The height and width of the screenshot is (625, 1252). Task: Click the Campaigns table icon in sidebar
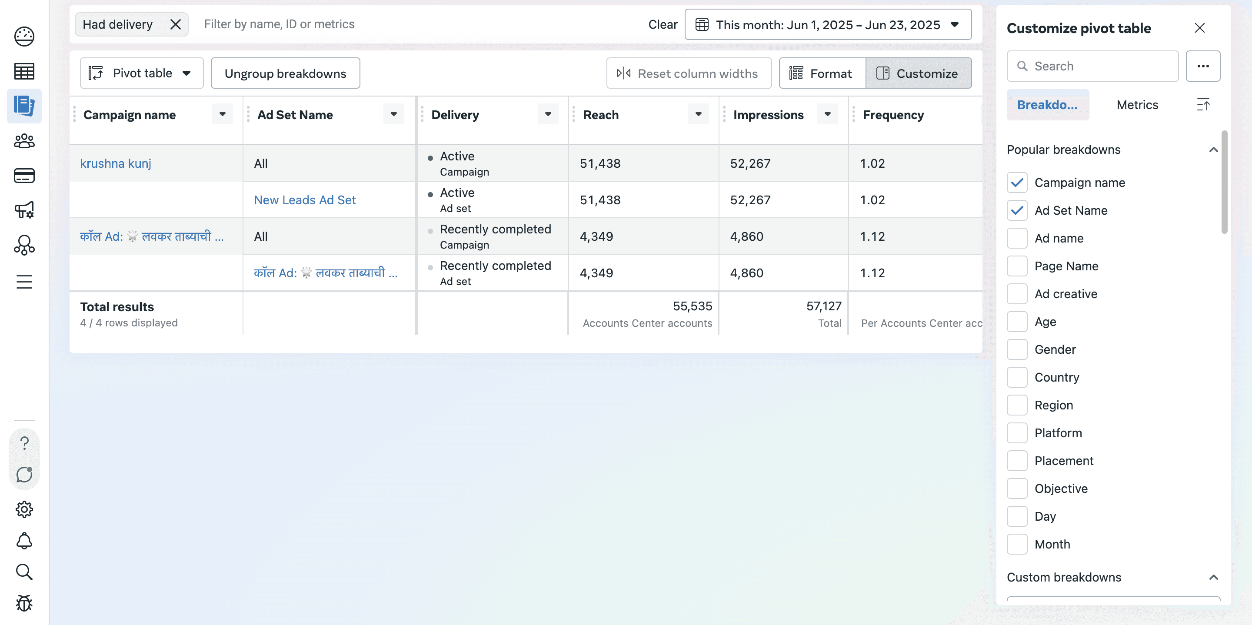point(23,71)
